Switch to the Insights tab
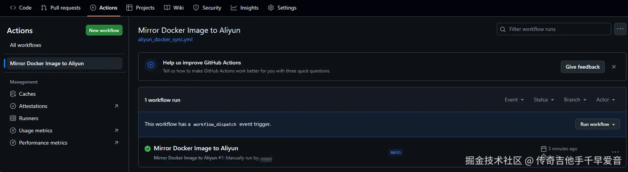The width and height of the screenshot is (628, 172). coord(245,8)
